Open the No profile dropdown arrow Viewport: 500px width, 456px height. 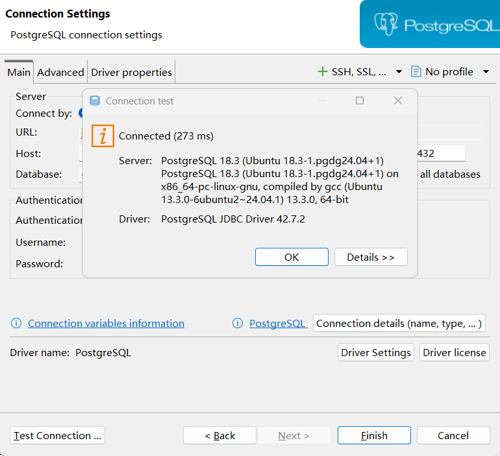coord(486,71)
